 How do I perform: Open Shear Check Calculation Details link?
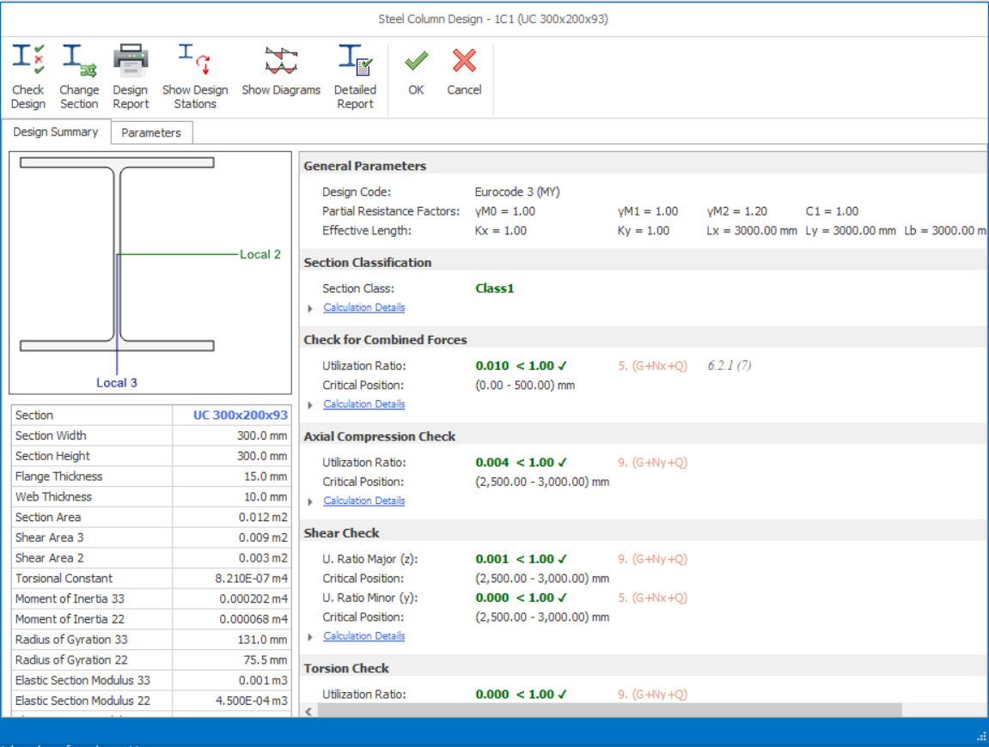point(363,636)
